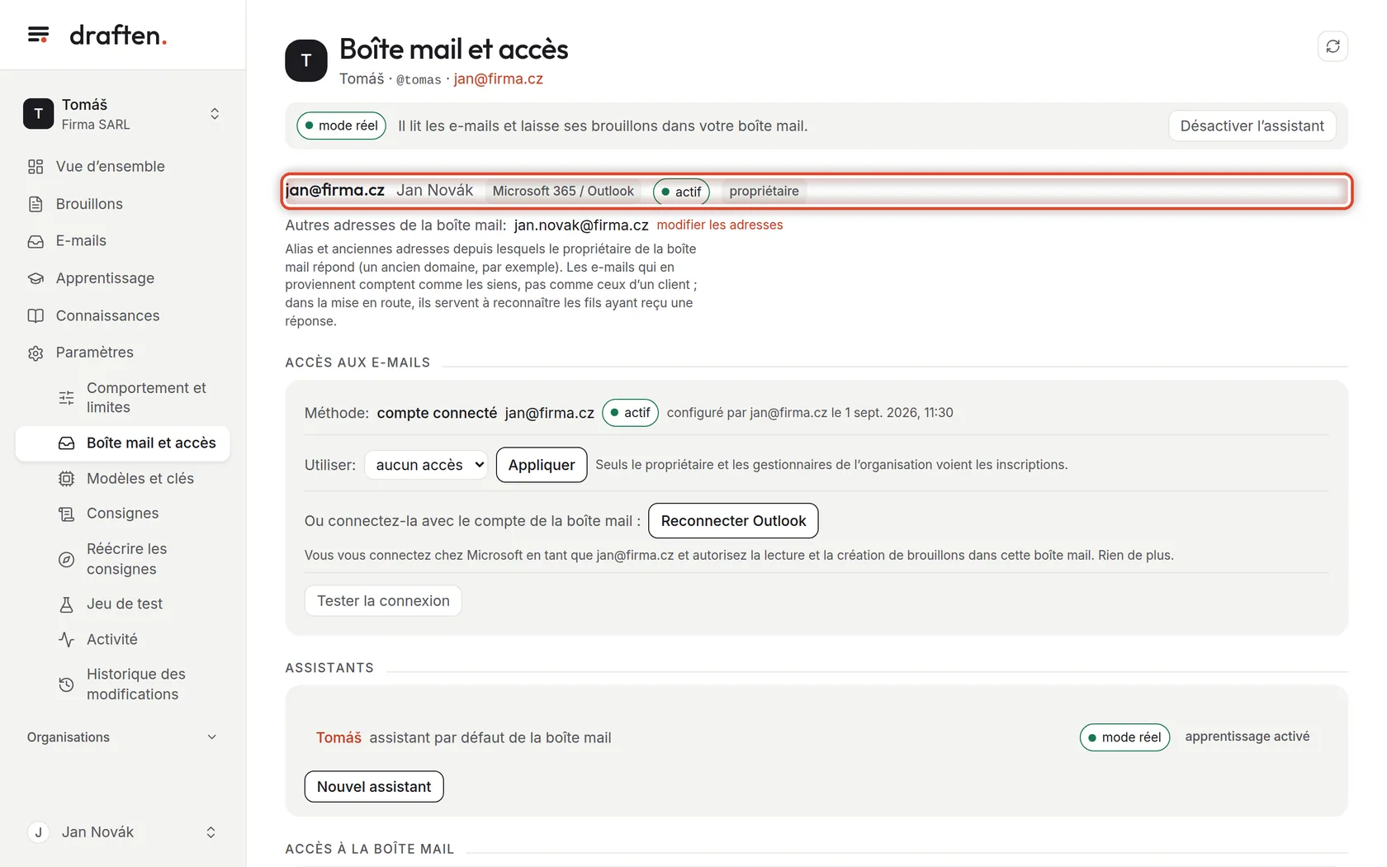Open Vue d'ensemble dashboard icon
This screenshot has width=1387, height=867.
(36, 167)
